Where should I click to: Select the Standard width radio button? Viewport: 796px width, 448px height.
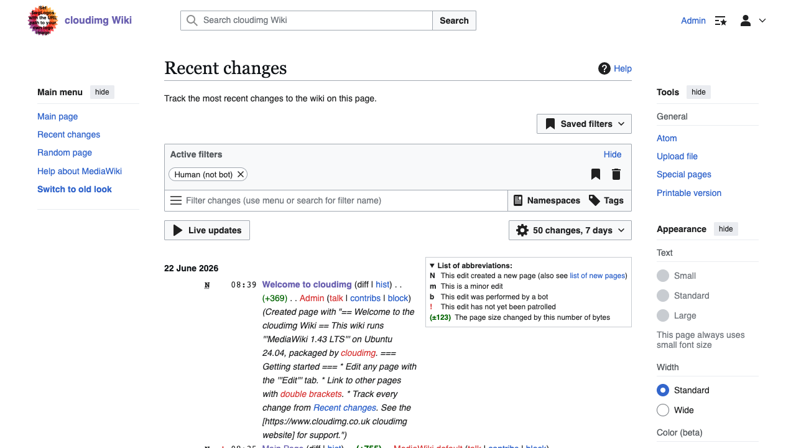click(663, 390)
